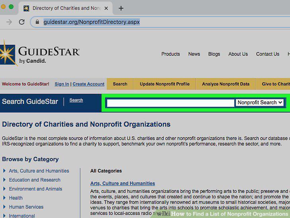Expand Health category arrow
The width and height of the screenshot is (290, 218).
(4, 198)
